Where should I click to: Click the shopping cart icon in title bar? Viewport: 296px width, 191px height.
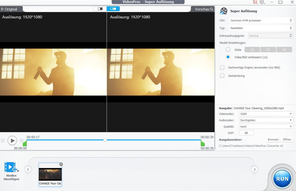(255, 2)
